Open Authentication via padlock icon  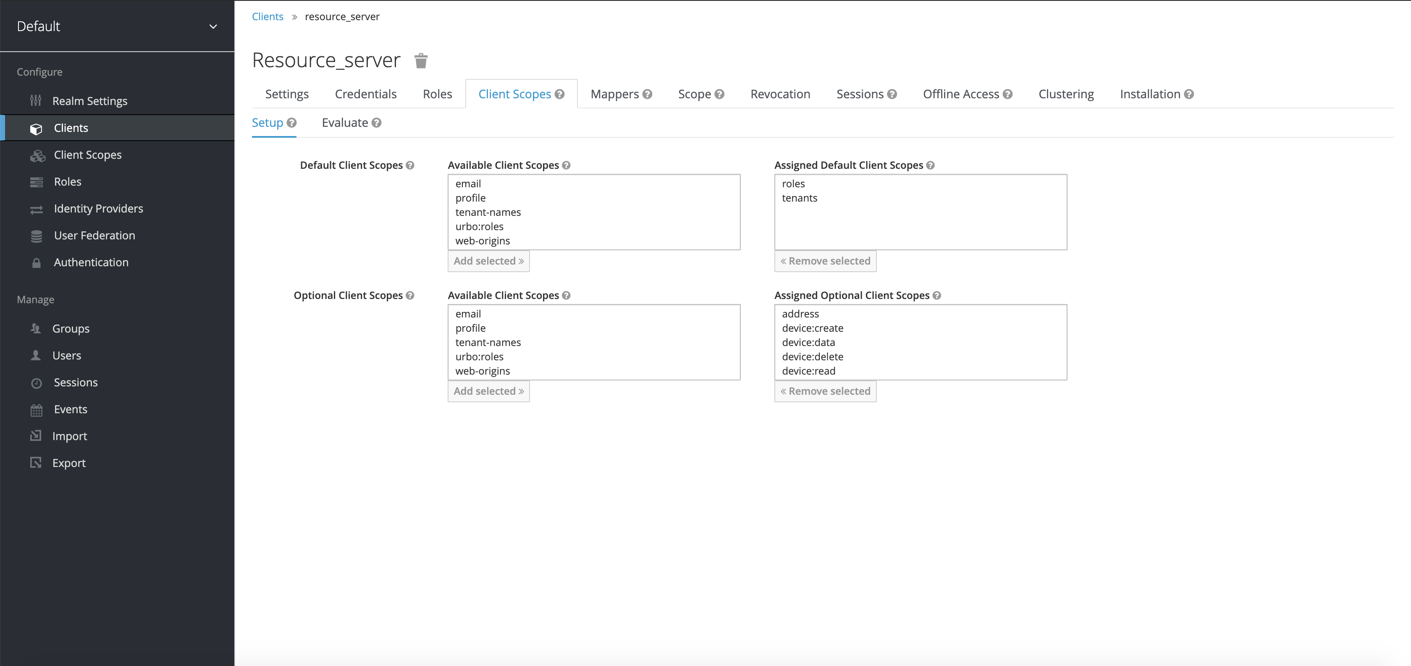click(x=36, y=262)
